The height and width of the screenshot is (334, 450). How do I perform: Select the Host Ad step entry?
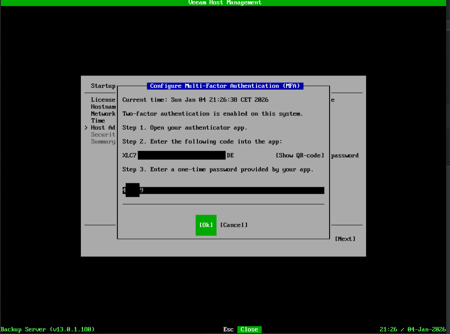click(x=103, y=128)
